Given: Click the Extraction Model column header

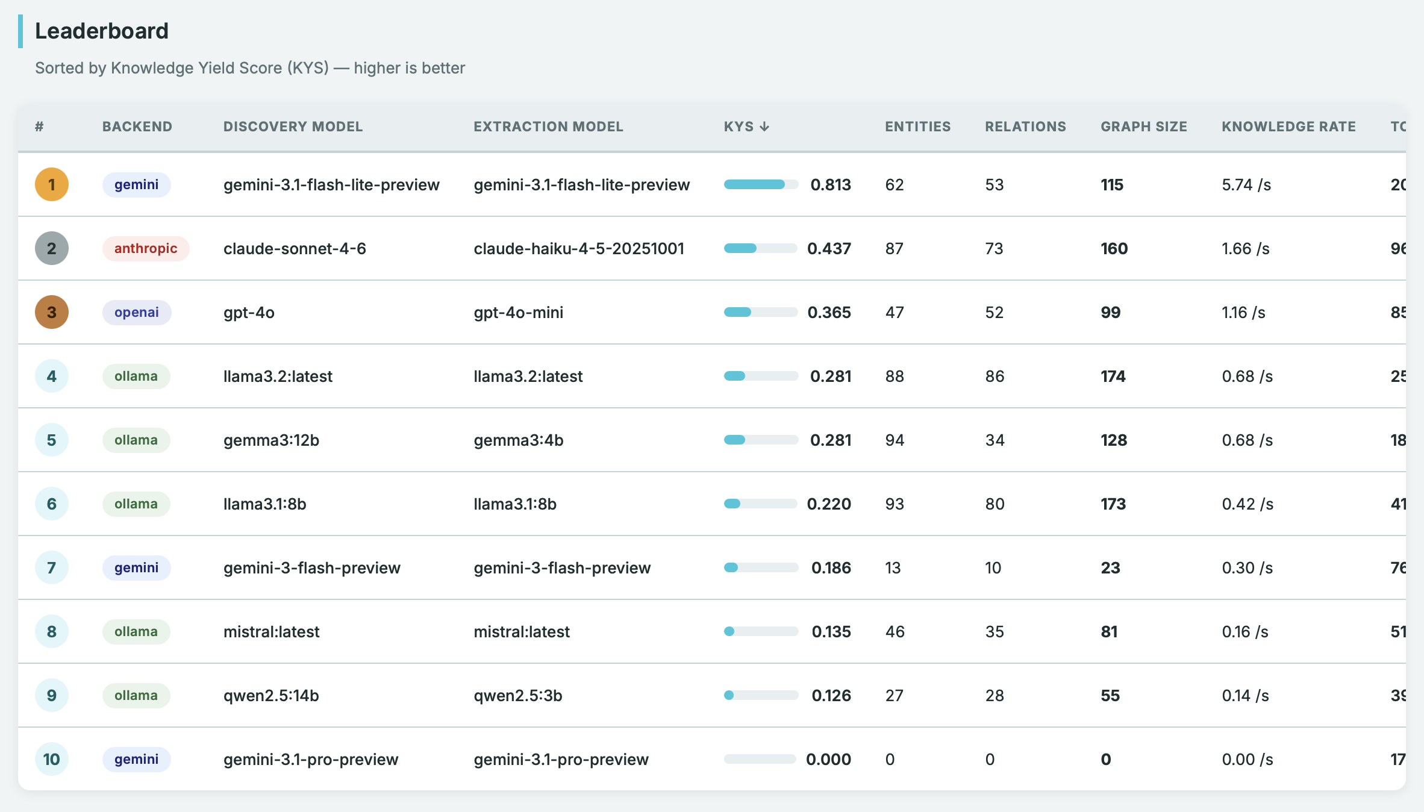Looking at the screenshot, I should tap(548, 126).
